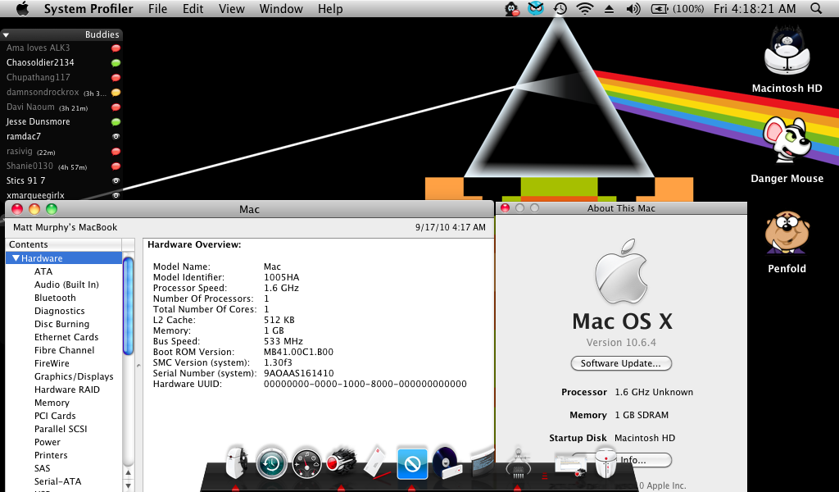Open the Apple menu
The width and height of the screenshot is (839, 492).
pyautogui.click(x=22, y=8)
